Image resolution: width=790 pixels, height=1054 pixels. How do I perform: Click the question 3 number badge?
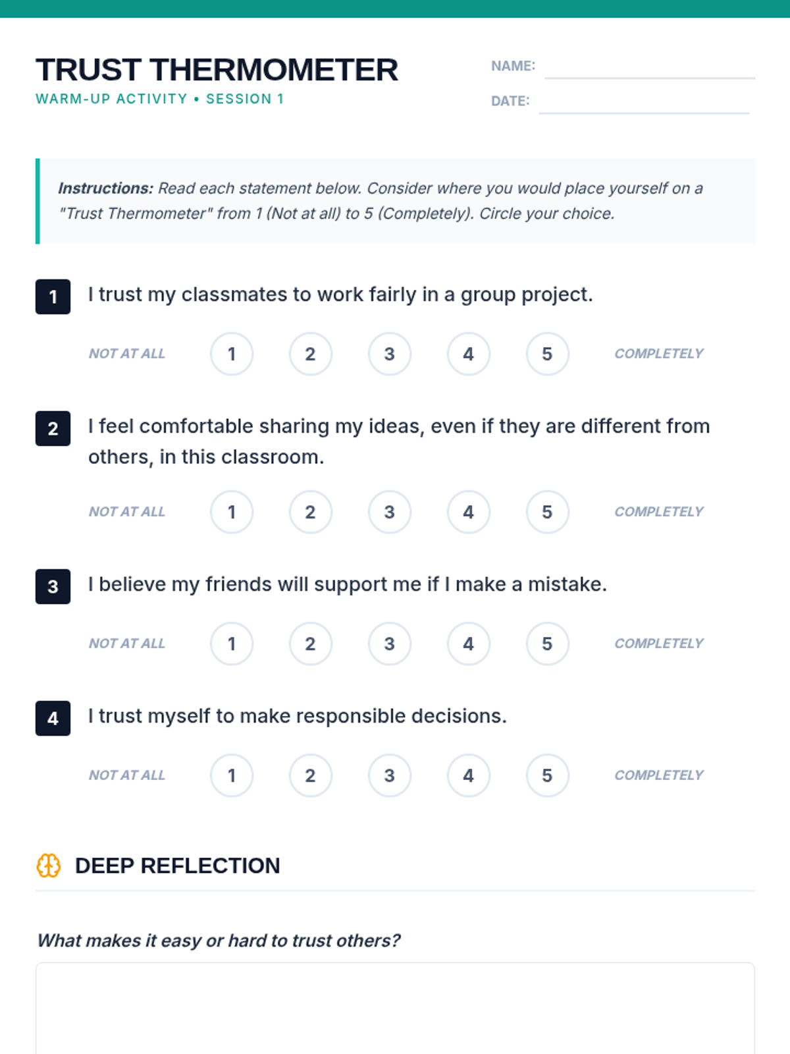[x=53, y=586]
